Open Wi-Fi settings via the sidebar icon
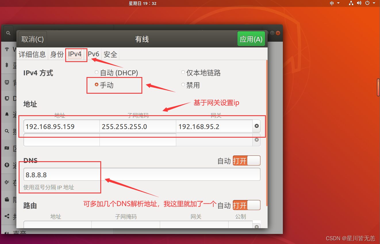Screen dimensions: 380x244 tap(7, 49)
